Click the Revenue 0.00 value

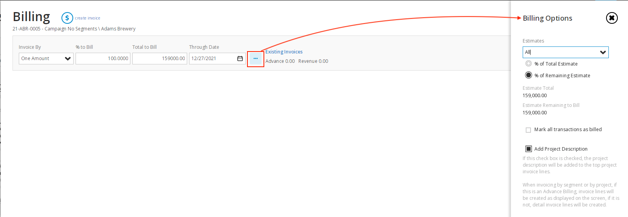click(x=313, y=61)
